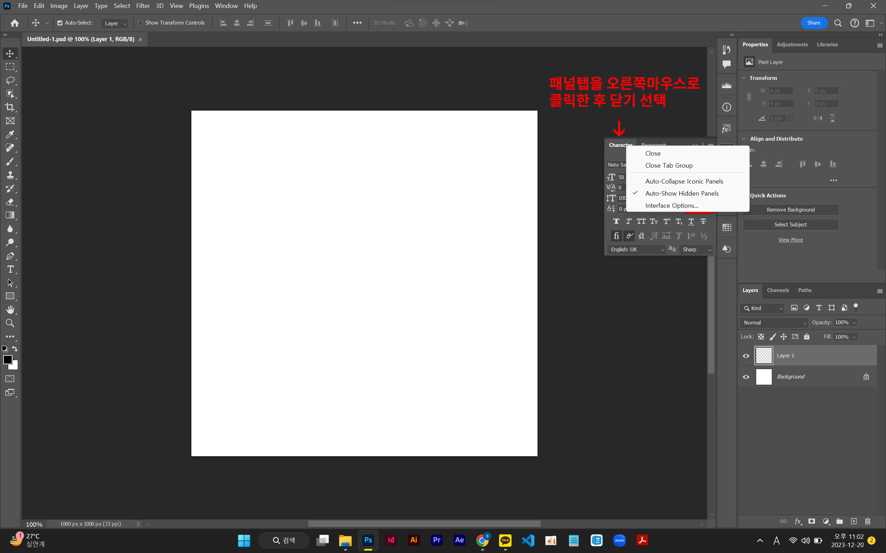
Task: Click the foreground color swatch
Action: pyautogui.click(x=7, y=359)
